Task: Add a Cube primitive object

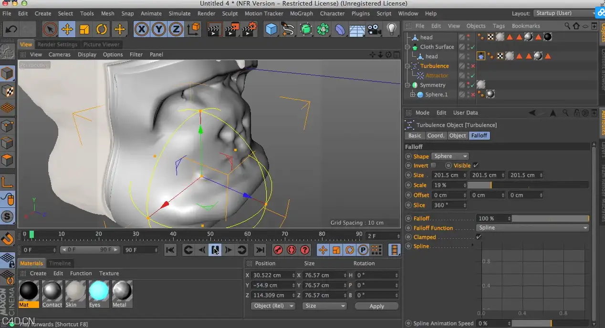Action: [x=271, y=30]
